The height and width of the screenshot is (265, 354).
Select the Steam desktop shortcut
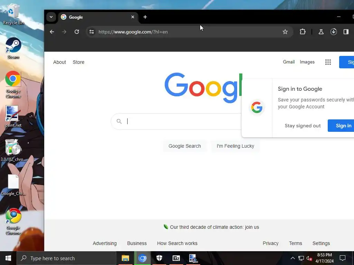[13, 48]
